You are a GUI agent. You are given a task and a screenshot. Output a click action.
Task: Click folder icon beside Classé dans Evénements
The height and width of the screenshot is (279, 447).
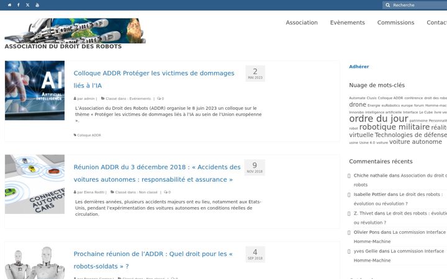pyautogui.click(x=103, y=99)
